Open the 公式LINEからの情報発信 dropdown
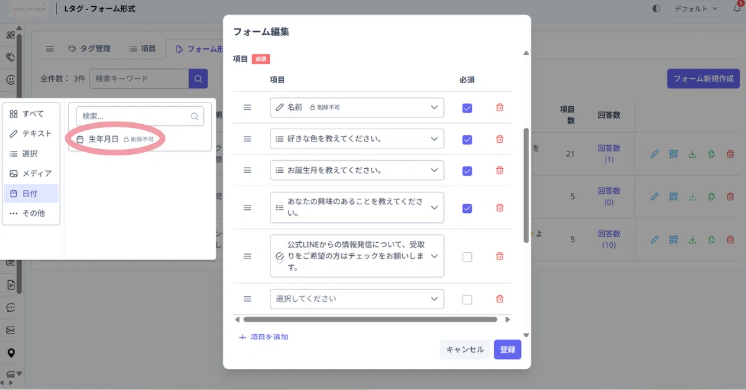Viewport: 746px width, 390px height. [357, 256]
